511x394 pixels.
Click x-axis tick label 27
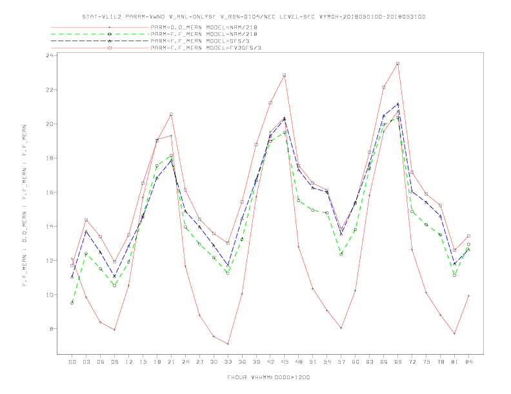pyautogui.click(x=199, y=362)
